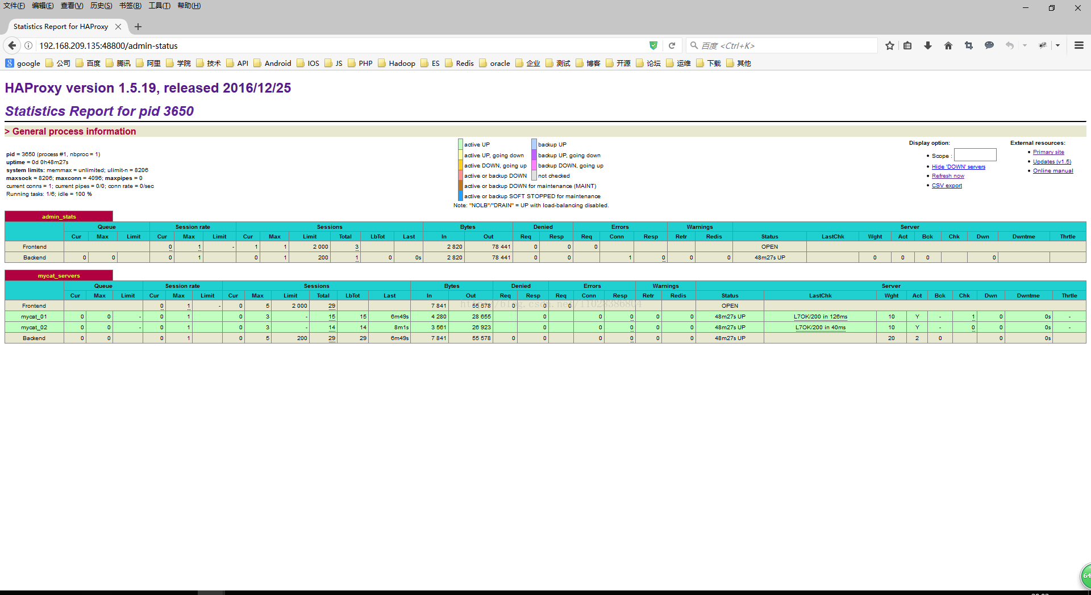Open the hamburger menu icon

[x=1078, y=45]
